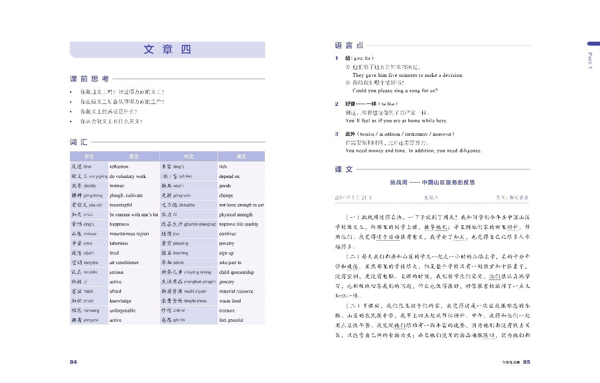Click the table cell 'continue'
The image size is (600, 383).
coord(241,234)
